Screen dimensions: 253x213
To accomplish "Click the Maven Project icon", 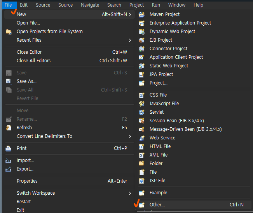I will (x=141, y=14).
